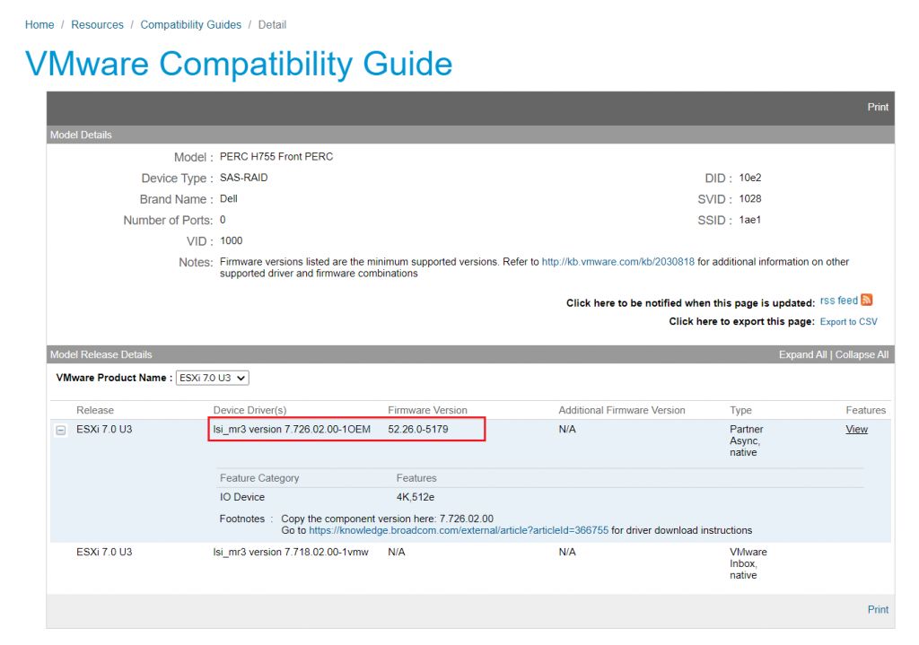This screenshot has height=645, width=919.
Task: Click the Footnotes component version text
Action: (387, 519)
